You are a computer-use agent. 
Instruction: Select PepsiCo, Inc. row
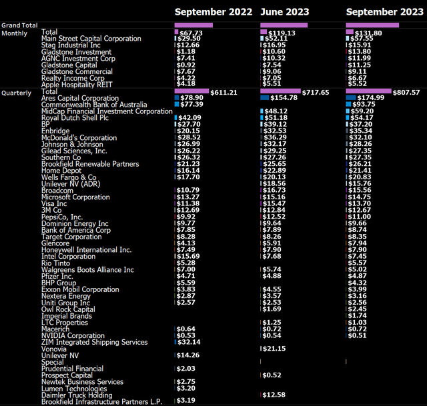click(62, 217)
